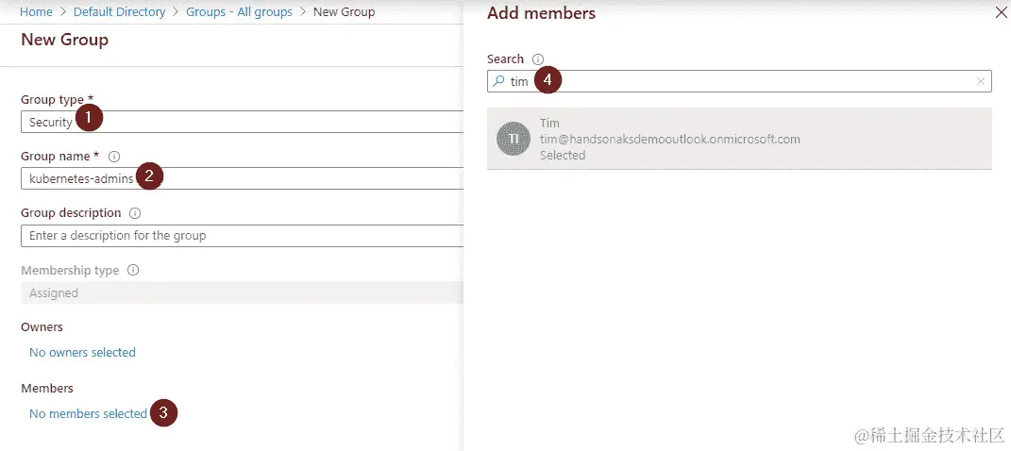
Task: Click the magnifier icon in search box
Action: pyautogui.click(x=498, y=81)
